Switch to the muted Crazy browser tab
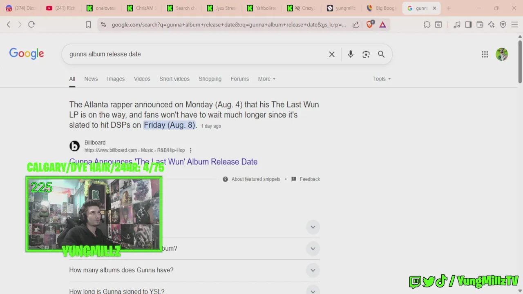Image resolution: width=523 pixels, height=294 pixels. pyautogui.click(x=301, y=8)
